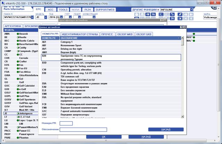Click the active icon right of the vehicle-question icon
Screen dimensions: 222x144
pos(161,15)
